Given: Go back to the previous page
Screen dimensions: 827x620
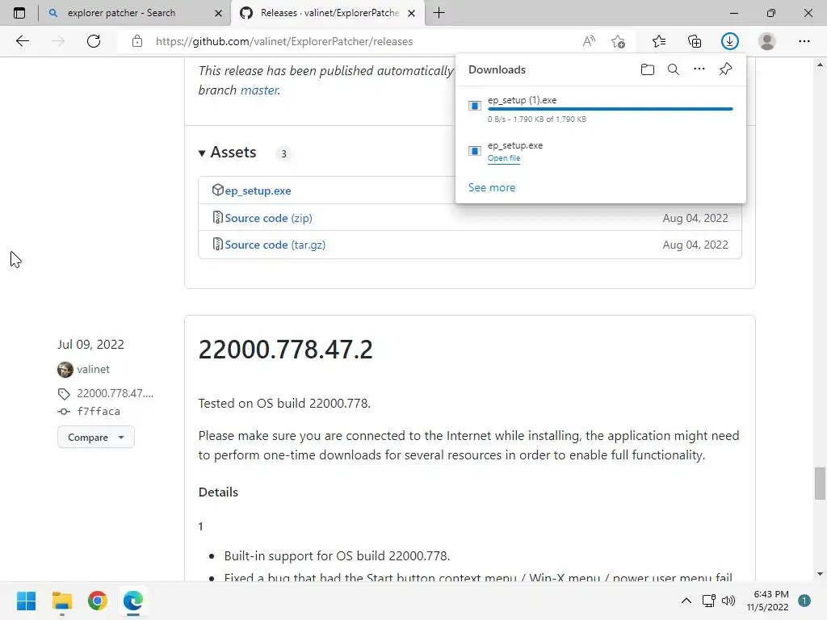Looking at the screenshot, I should click(x=22, y=41).
